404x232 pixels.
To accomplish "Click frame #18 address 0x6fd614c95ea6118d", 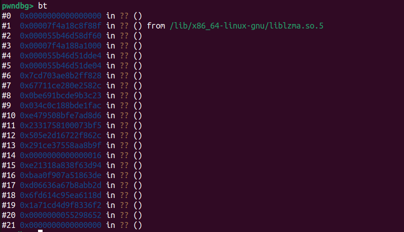I will click(61, 195).
